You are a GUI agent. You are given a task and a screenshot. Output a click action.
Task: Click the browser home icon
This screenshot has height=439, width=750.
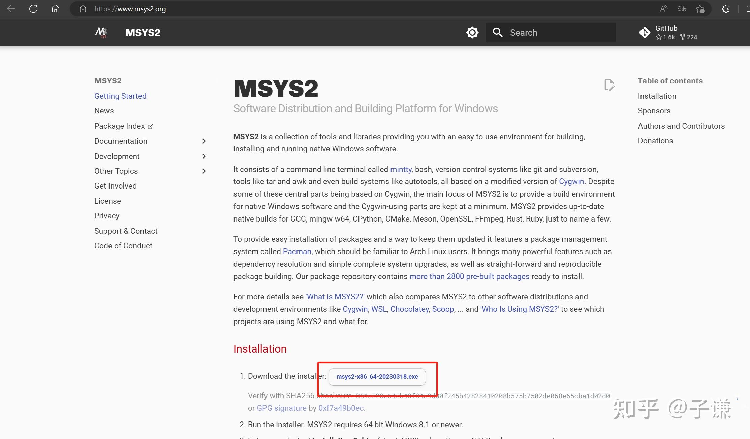(x=56, y=9)
